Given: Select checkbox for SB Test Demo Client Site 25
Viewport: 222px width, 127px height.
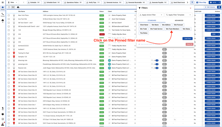Looking at the screenshot, I should pos(9,90).
